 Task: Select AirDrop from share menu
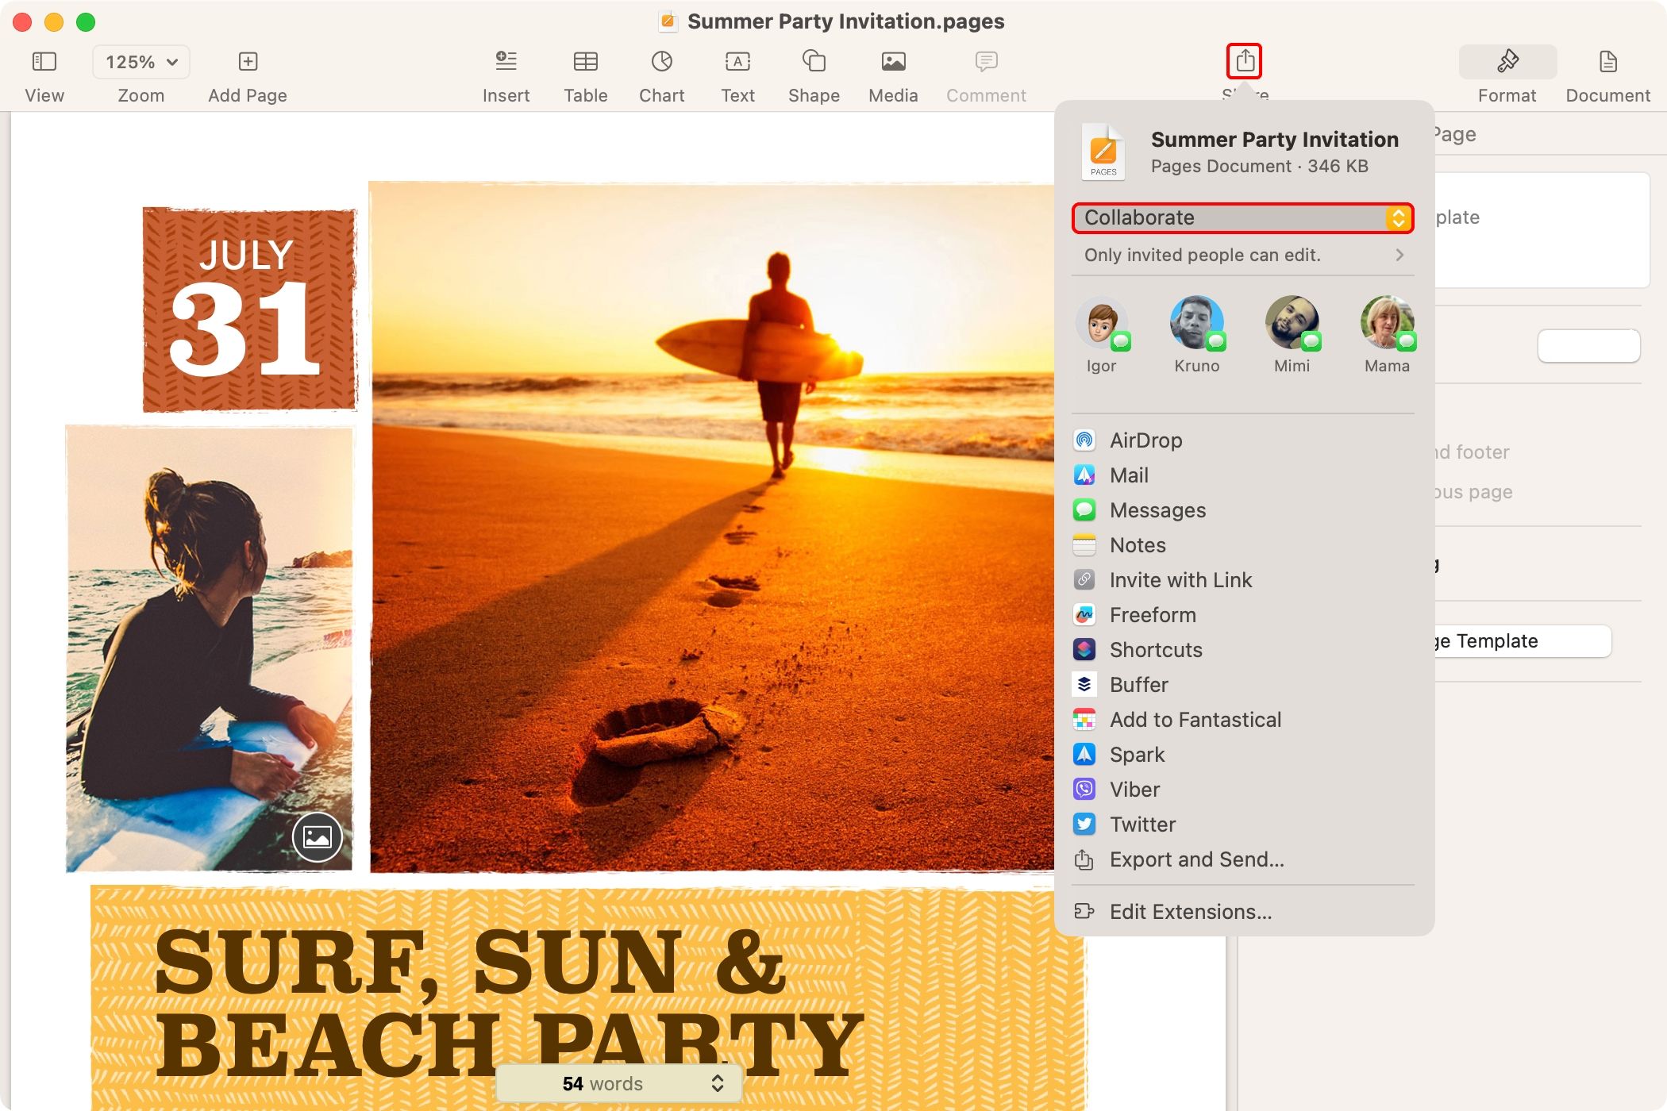pos(1145,439)
